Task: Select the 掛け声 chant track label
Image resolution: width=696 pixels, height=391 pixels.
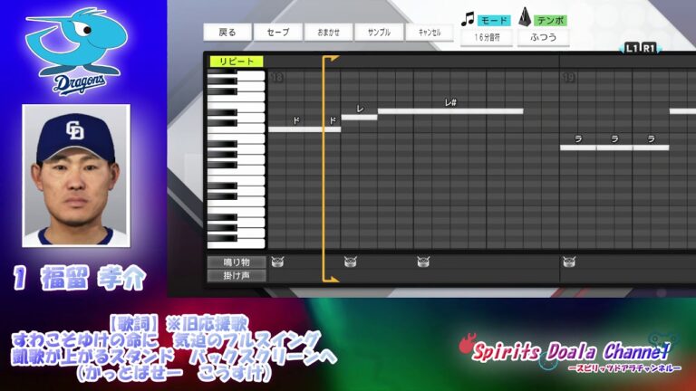Action: (x=236, y=275)
